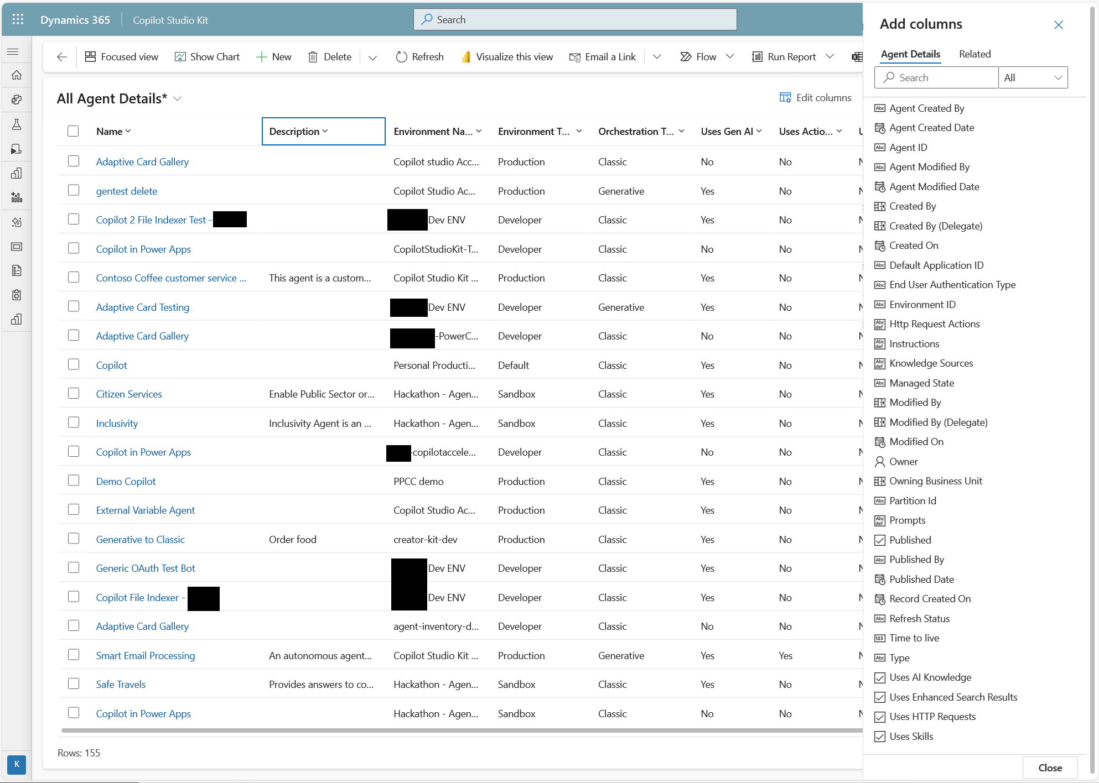Open the Flow menu chevron
The image size is (1099, 783).
[730, 56]
